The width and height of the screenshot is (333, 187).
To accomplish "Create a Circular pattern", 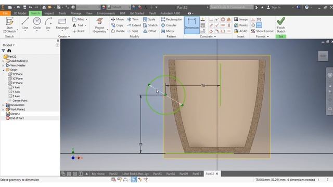I will [x=169, y=25].
